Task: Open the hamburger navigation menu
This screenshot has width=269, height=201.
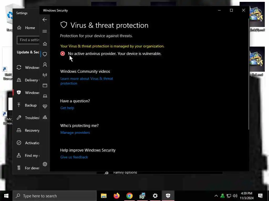Action: pos(45,31)
